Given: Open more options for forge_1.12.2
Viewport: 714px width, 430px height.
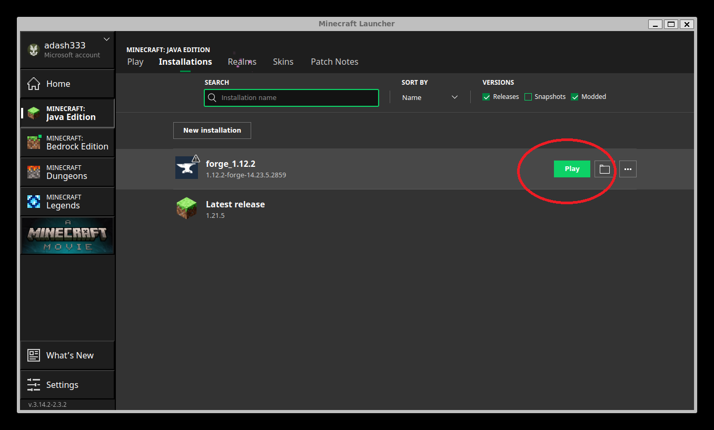Looking at the screenshot, I should 628,169.
